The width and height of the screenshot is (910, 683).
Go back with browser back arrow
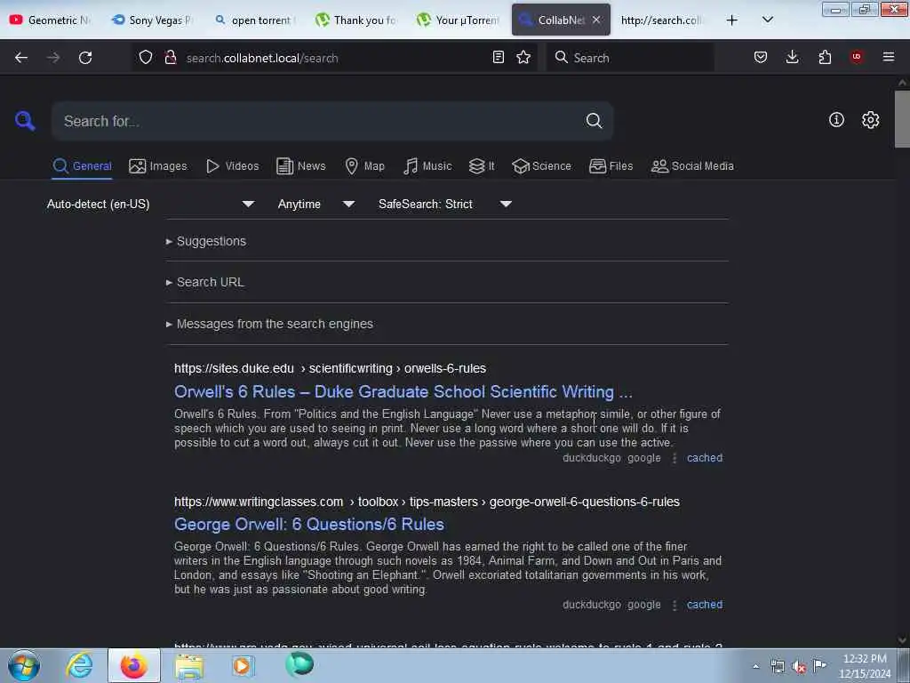pos(21,58)
